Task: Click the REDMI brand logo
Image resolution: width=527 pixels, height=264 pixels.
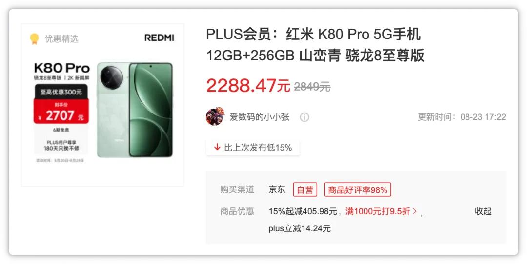Action: point(159,38)
